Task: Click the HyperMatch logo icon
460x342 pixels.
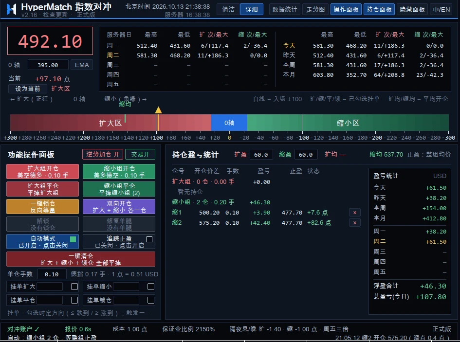Action: (11, 9)
